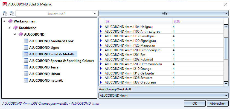Click SIZE cell of I104 Hellgrau row
The image size is (230, 109).
coord(198,27)
